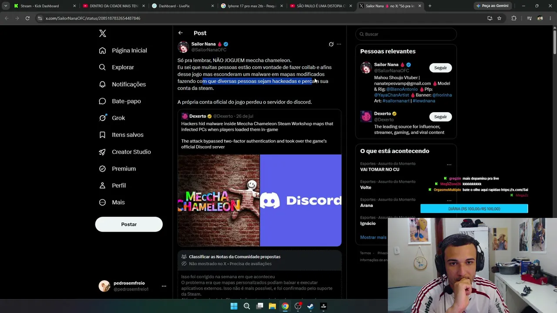557x313 pixels.
Task: Open the Meccha Chameleon image
Action: [218, 200]
